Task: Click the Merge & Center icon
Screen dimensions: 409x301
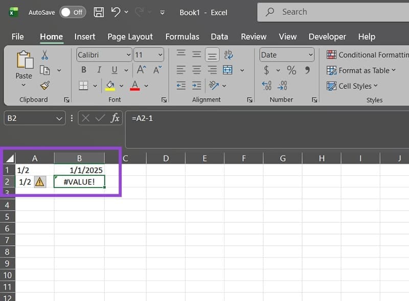Action: pyautogui.click(x=228, y=70)
